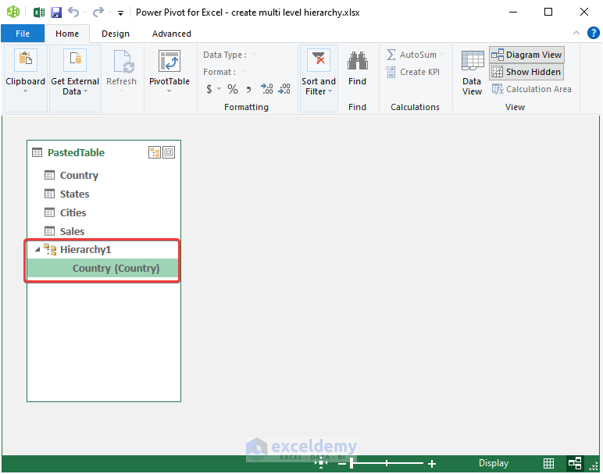This screenshot has width=603, height=474.
Task: Apply percent format
Action: point(233,89)
